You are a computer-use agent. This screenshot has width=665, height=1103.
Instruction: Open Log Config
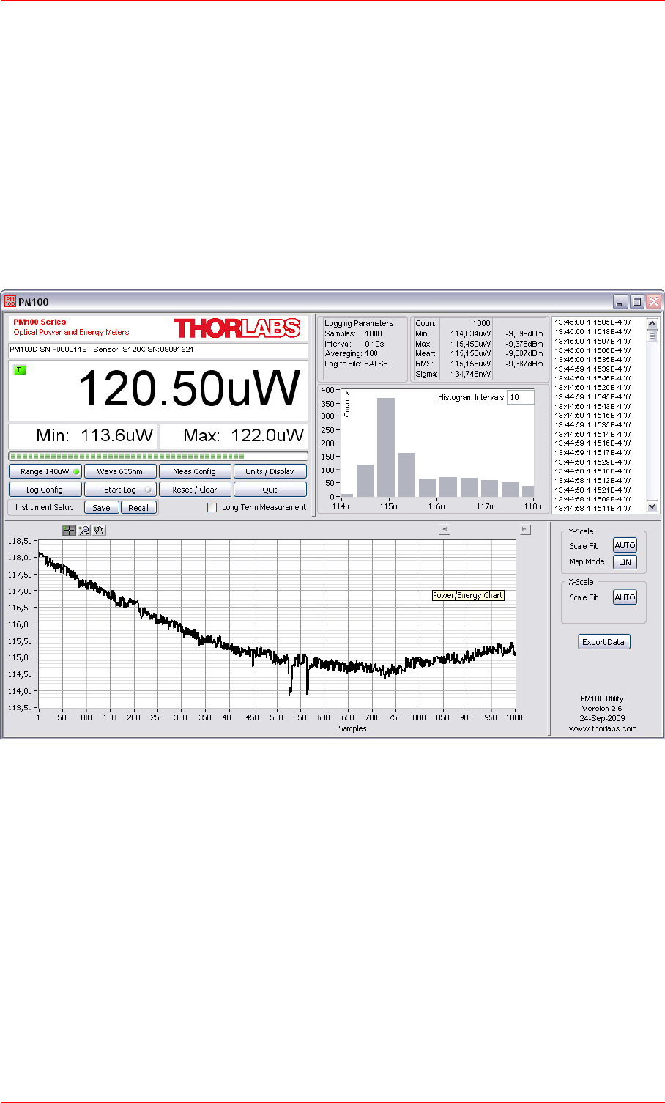coord(45,490)
